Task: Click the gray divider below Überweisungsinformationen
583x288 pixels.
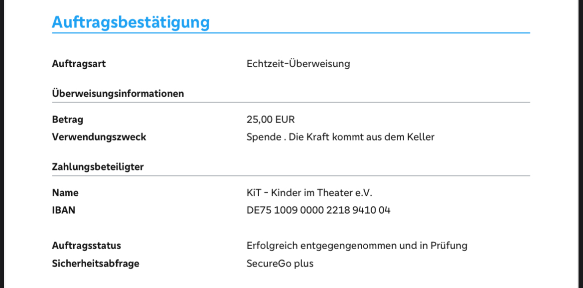Action: (x=291, y=103)
